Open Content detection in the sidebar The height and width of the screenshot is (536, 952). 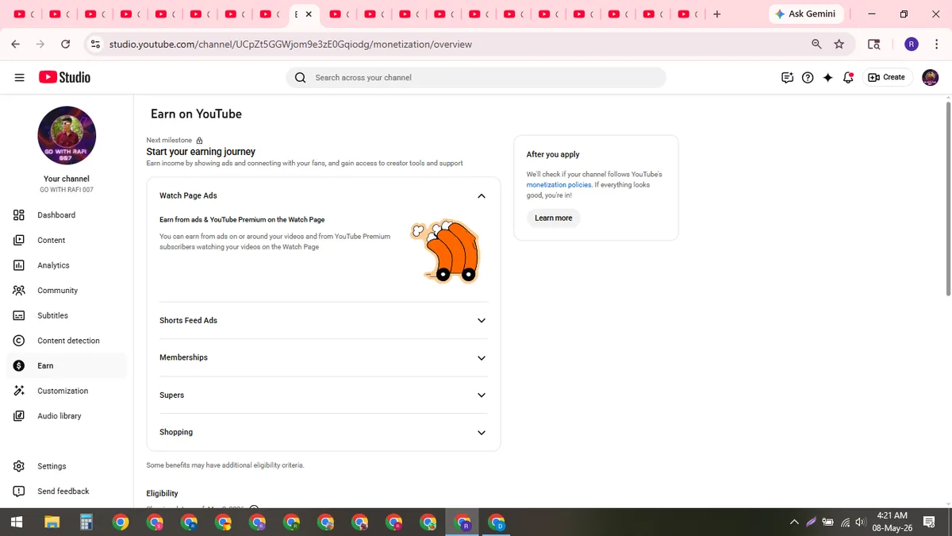[67, 341]
